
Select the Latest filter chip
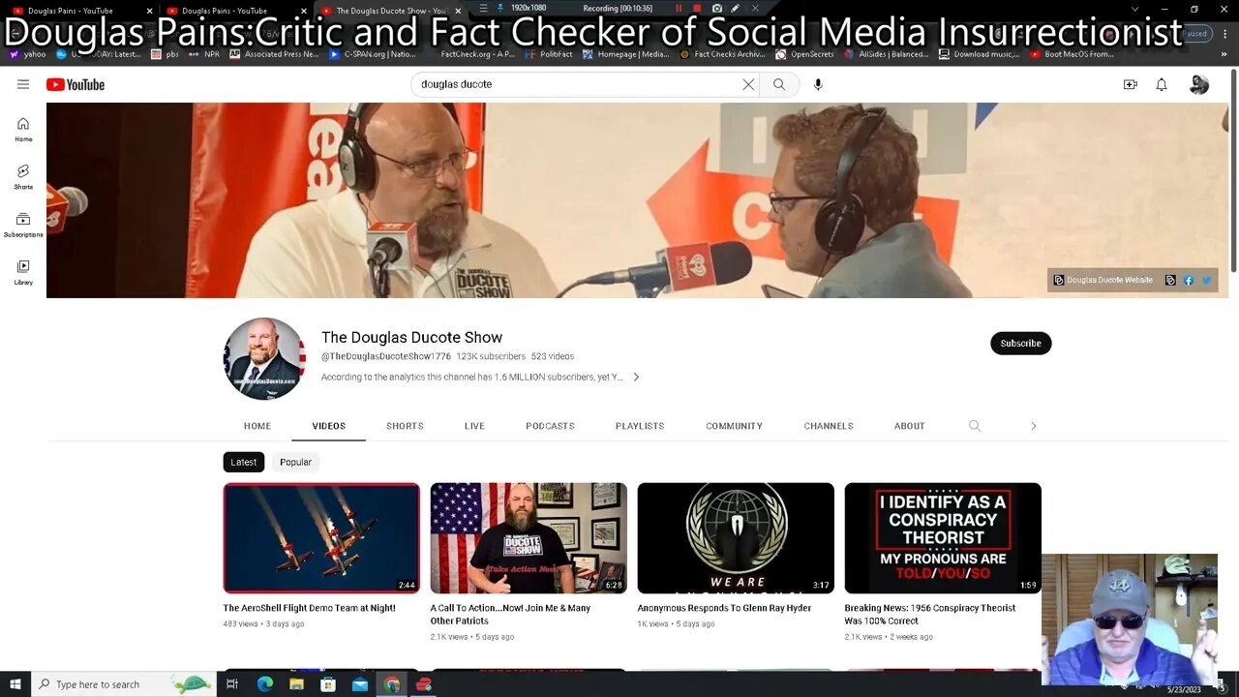(244, 462)
